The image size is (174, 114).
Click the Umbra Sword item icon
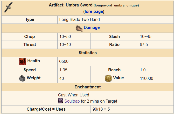point(9,7)
